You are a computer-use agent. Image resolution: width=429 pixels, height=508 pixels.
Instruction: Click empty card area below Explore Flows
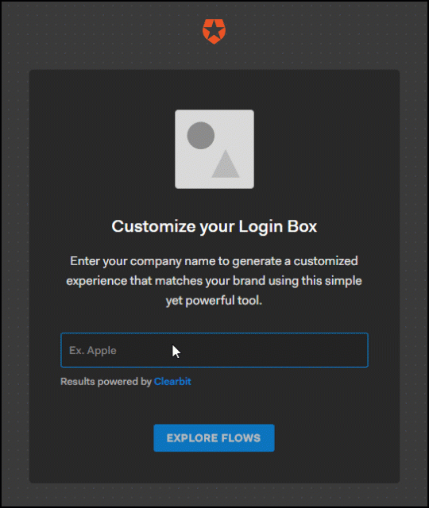coord(214,468)
